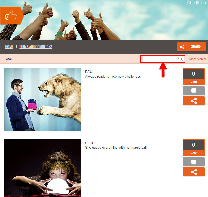Screen dimensions: 208x197
Task: Click the SHARE button in navigation bar
Action: point(192,47)
